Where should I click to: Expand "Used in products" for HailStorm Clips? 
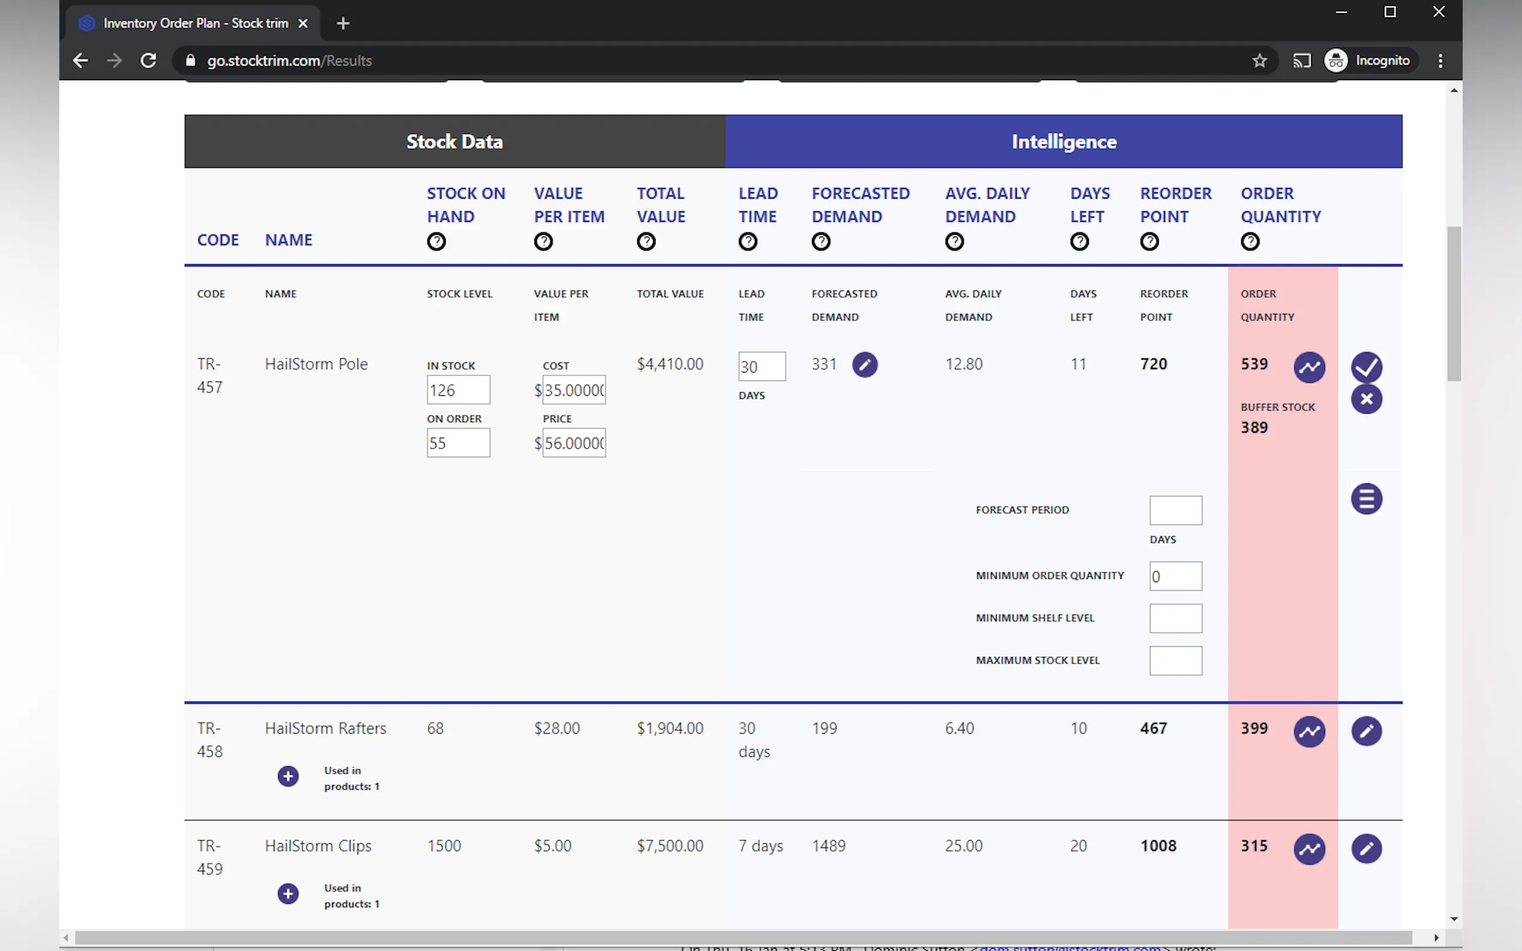288,894
